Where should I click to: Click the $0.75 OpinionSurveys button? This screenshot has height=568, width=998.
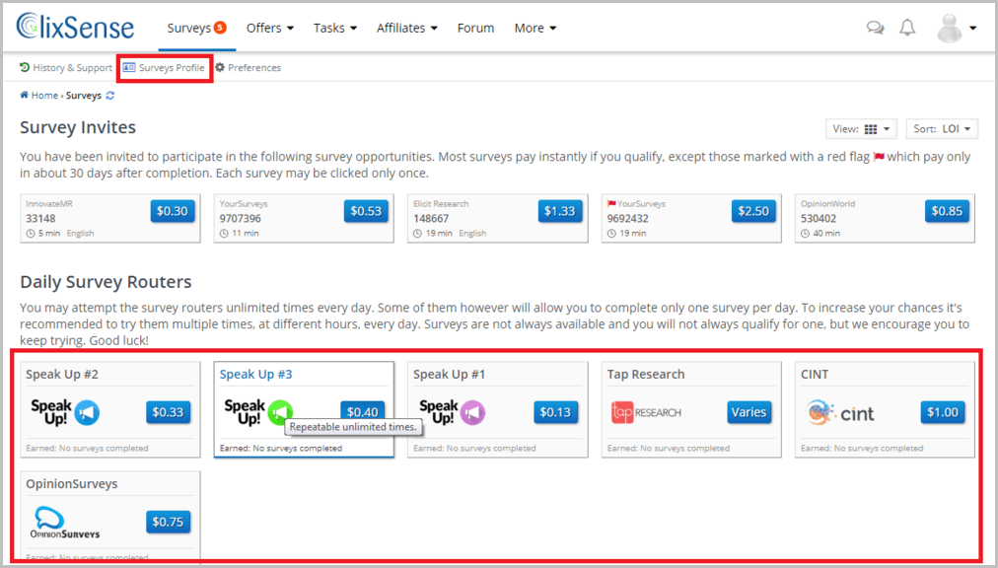click(x=168, y=522)
